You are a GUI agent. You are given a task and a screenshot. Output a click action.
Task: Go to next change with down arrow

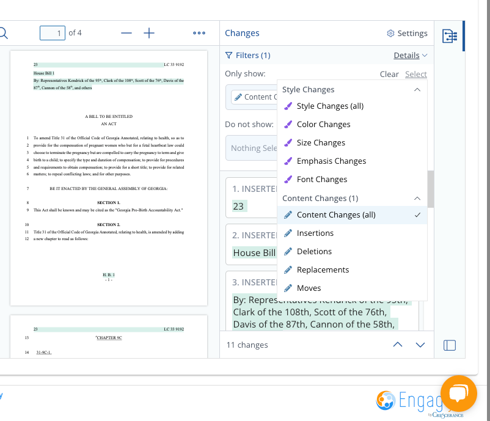click(x=420, y=345)
